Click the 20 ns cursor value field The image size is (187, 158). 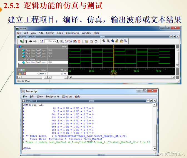coord(58,74)
